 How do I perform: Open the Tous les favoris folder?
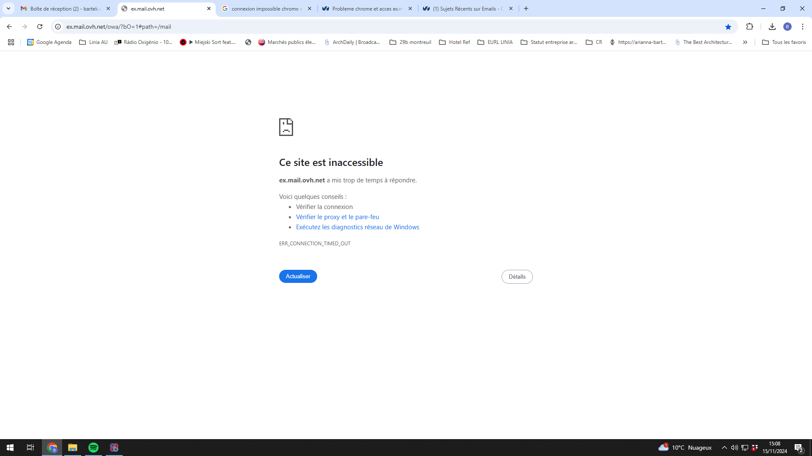click(784, 42)
